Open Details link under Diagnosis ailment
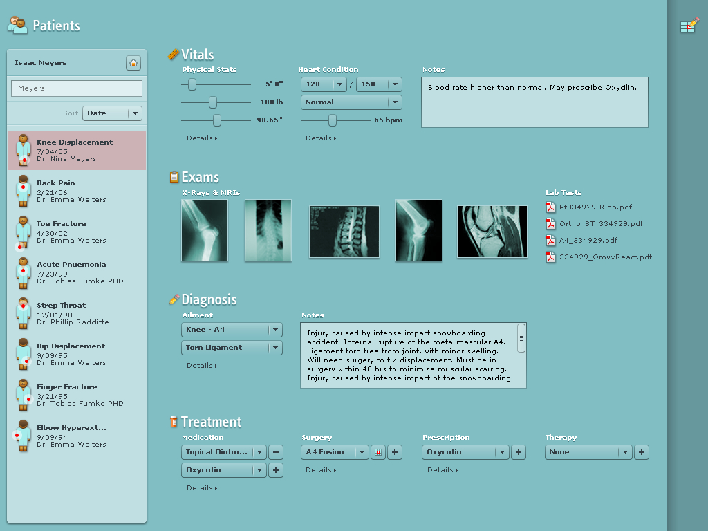This screenshot has width=708, height=531. (202, 366)
